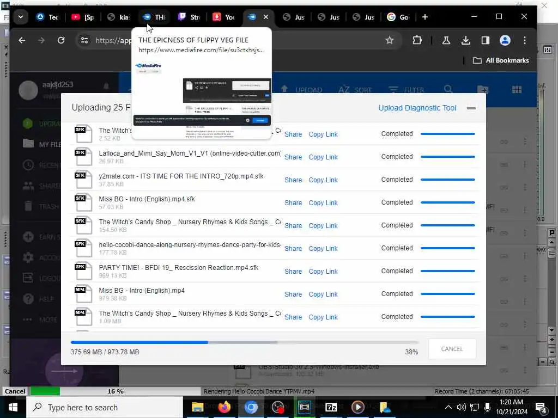Open the Chrome profile avatar
This screenshot has width=558, height=418.
[x=505, y=40]
